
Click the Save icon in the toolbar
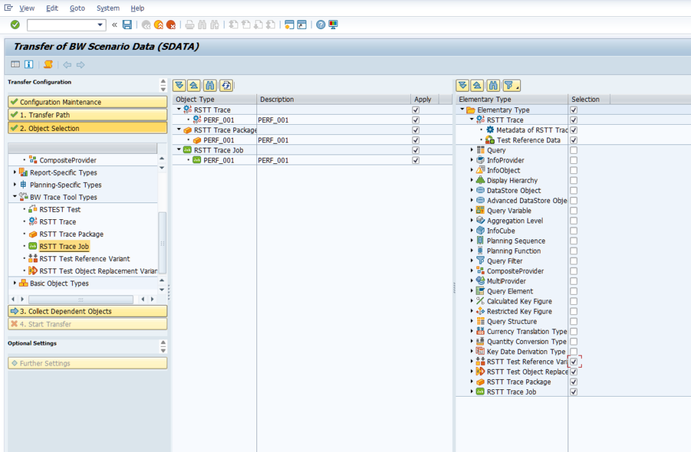pyautogui.click(x=127, y=25)
